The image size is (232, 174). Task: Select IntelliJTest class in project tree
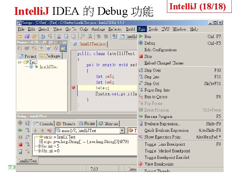tap(48, 67)
